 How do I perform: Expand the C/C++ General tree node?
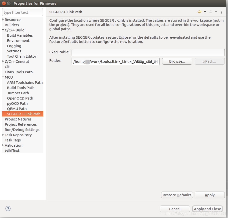click(3, 61)
